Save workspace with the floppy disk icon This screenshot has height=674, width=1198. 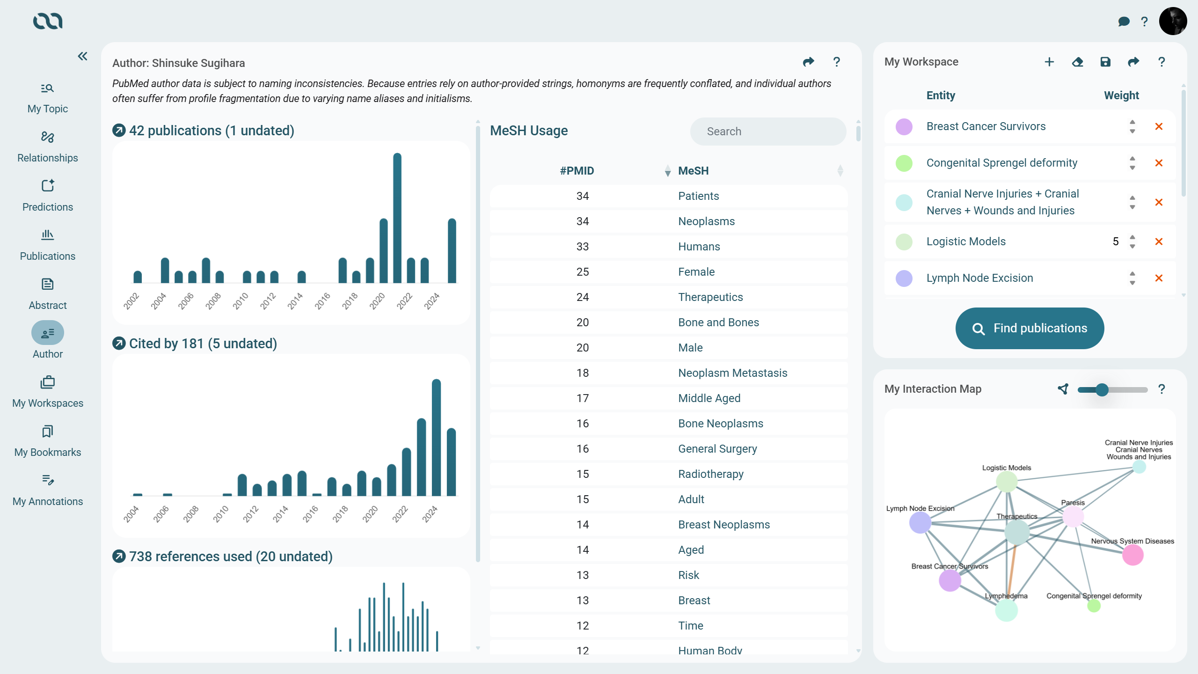1105,62
